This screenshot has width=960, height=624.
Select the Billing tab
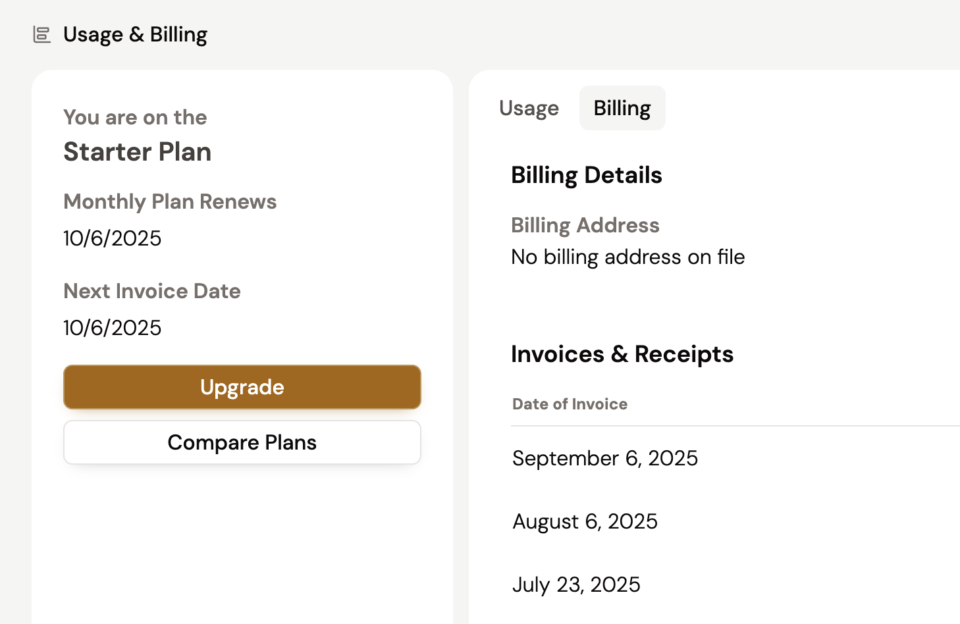coord(622,108)
